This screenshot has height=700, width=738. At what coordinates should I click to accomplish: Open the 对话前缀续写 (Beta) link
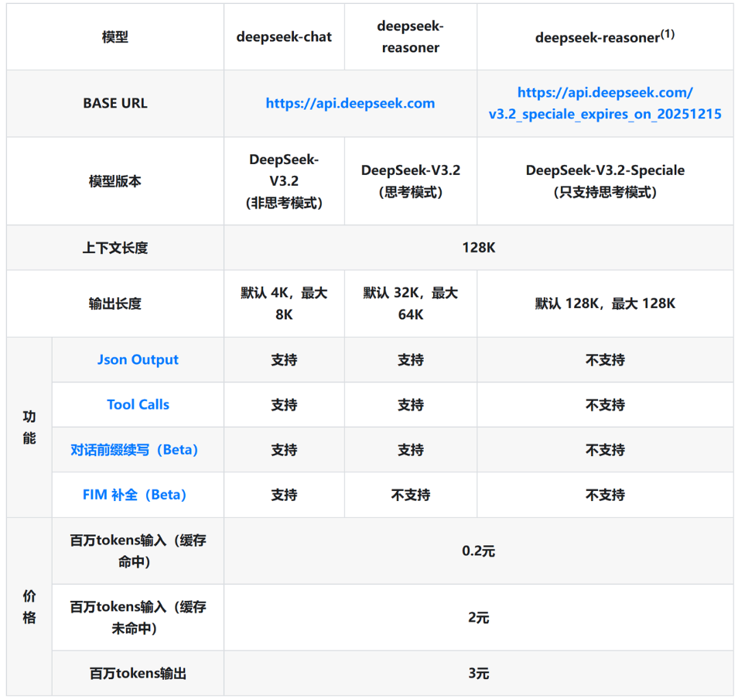(x=134, y=449)
